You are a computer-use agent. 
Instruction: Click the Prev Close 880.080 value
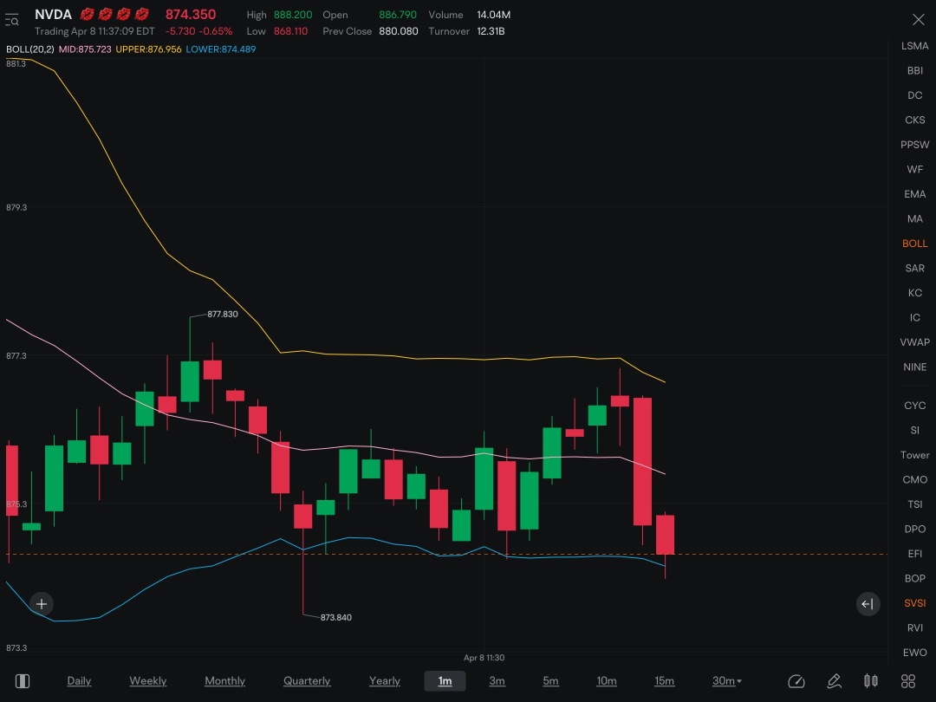(398, 31)
